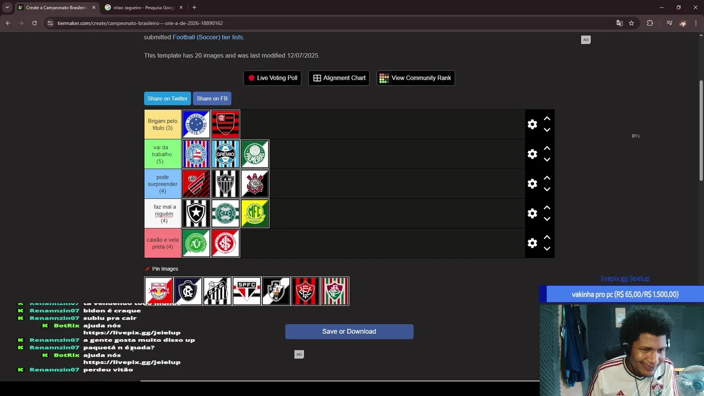Click the Cruzeiro crest in the top tier
704x396 pixels.
click(196, 124)
